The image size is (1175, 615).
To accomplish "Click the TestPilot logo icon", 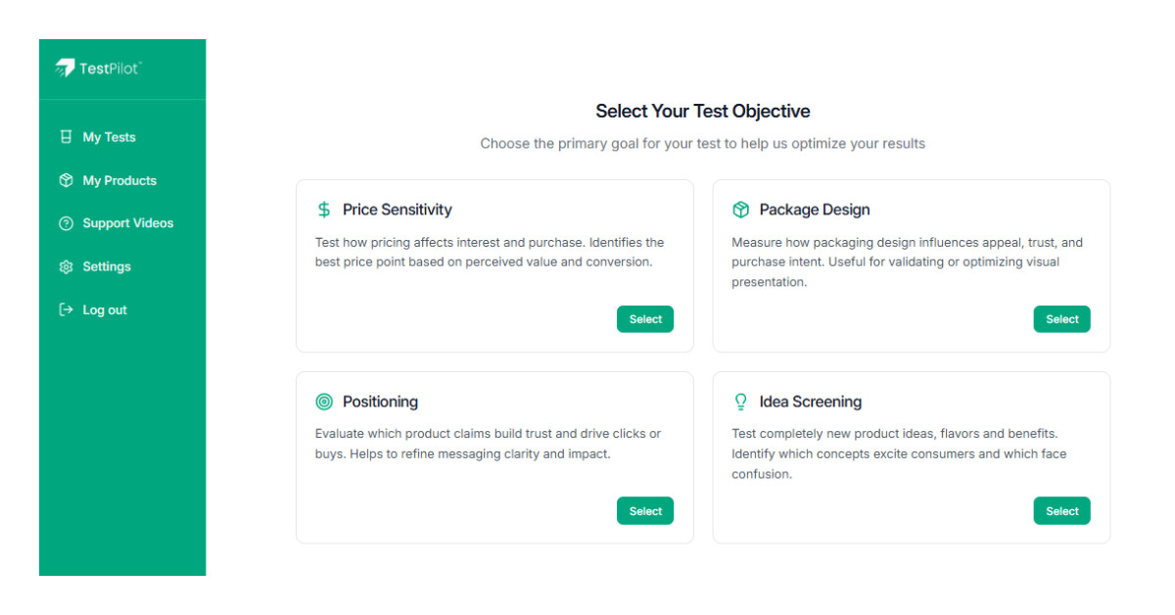I will point(67,69).
